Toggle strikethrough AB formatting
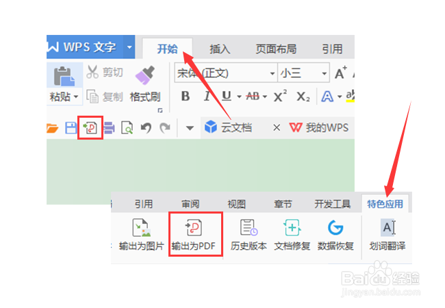This screenshot has height=308, width=445. pos(253,96)
